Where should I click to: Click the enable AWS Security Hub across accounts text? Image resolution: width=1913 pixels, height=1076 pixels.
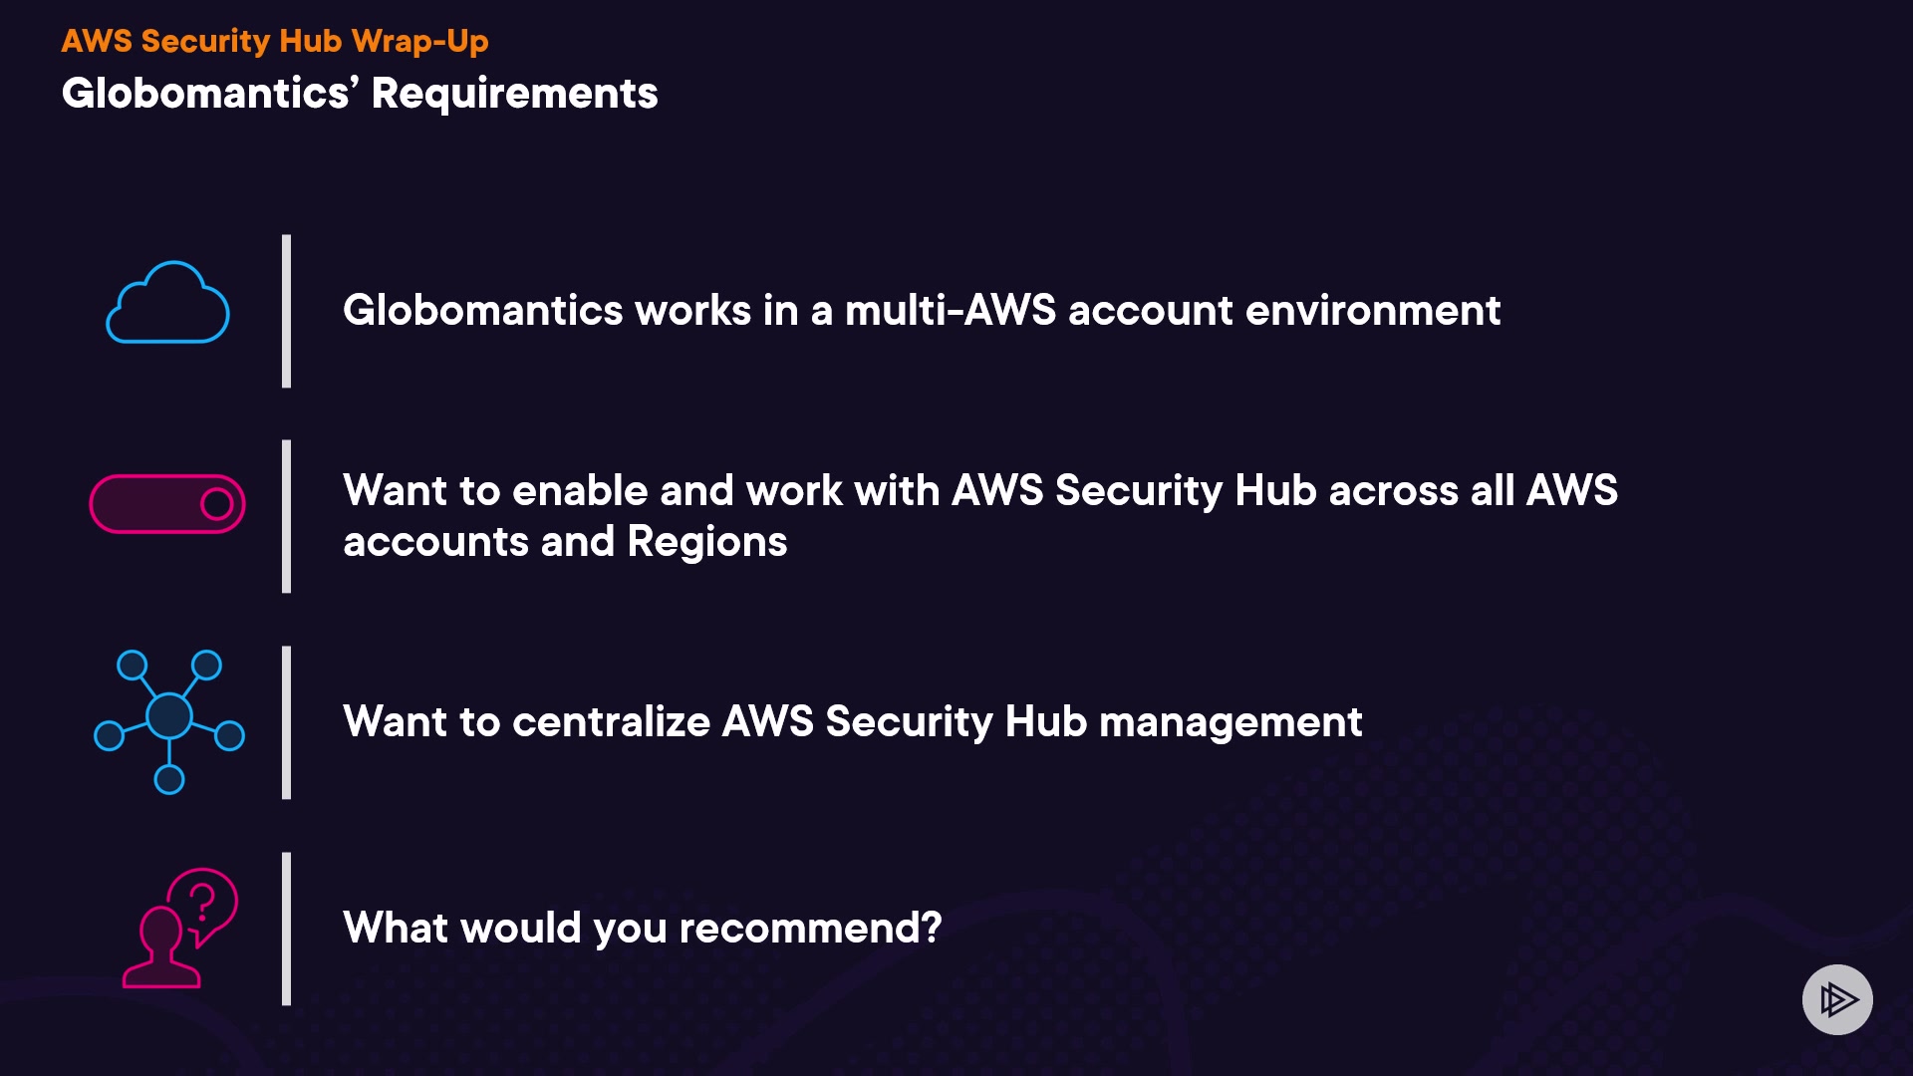point(979,491)
